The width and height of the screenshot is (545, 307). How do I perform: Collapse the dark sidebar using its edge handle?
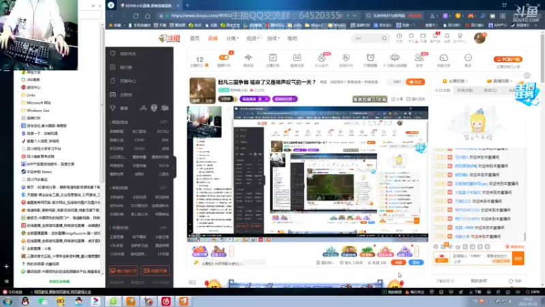coord(174,167)
